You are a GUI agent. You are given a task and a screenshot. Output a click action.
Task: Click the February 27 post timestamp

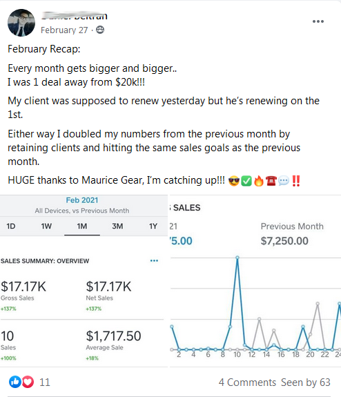[64, 30]
